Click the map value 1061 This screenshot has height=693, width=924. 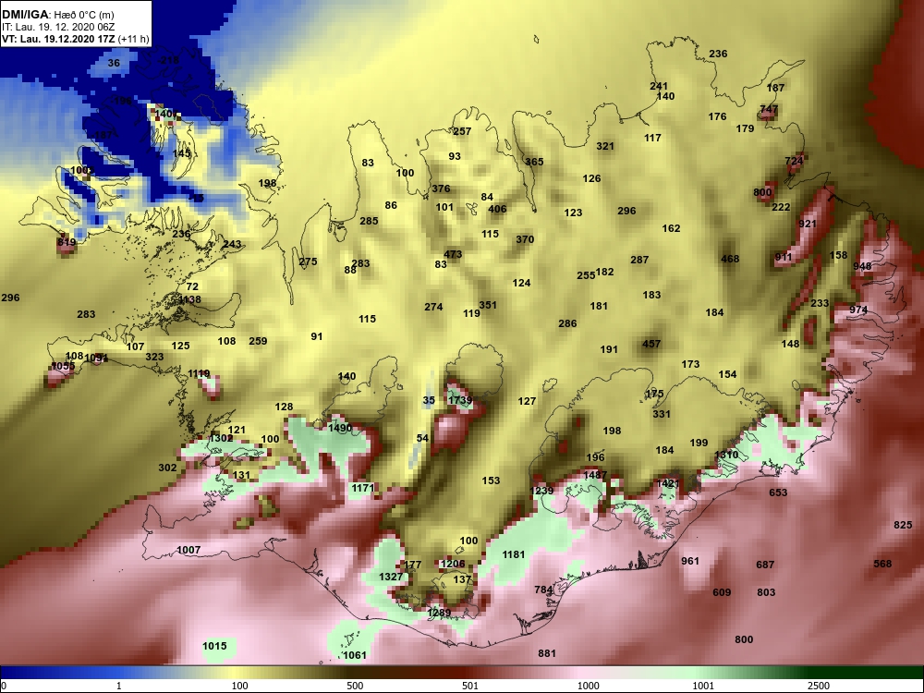pyautogui.click(x=355, y=655)
